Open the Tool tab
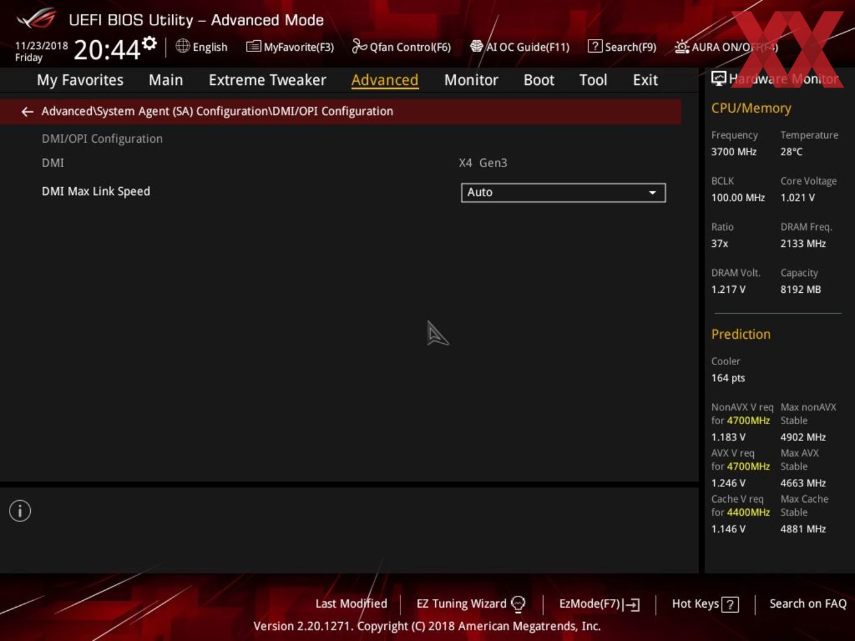 click(x=593, y=80)
